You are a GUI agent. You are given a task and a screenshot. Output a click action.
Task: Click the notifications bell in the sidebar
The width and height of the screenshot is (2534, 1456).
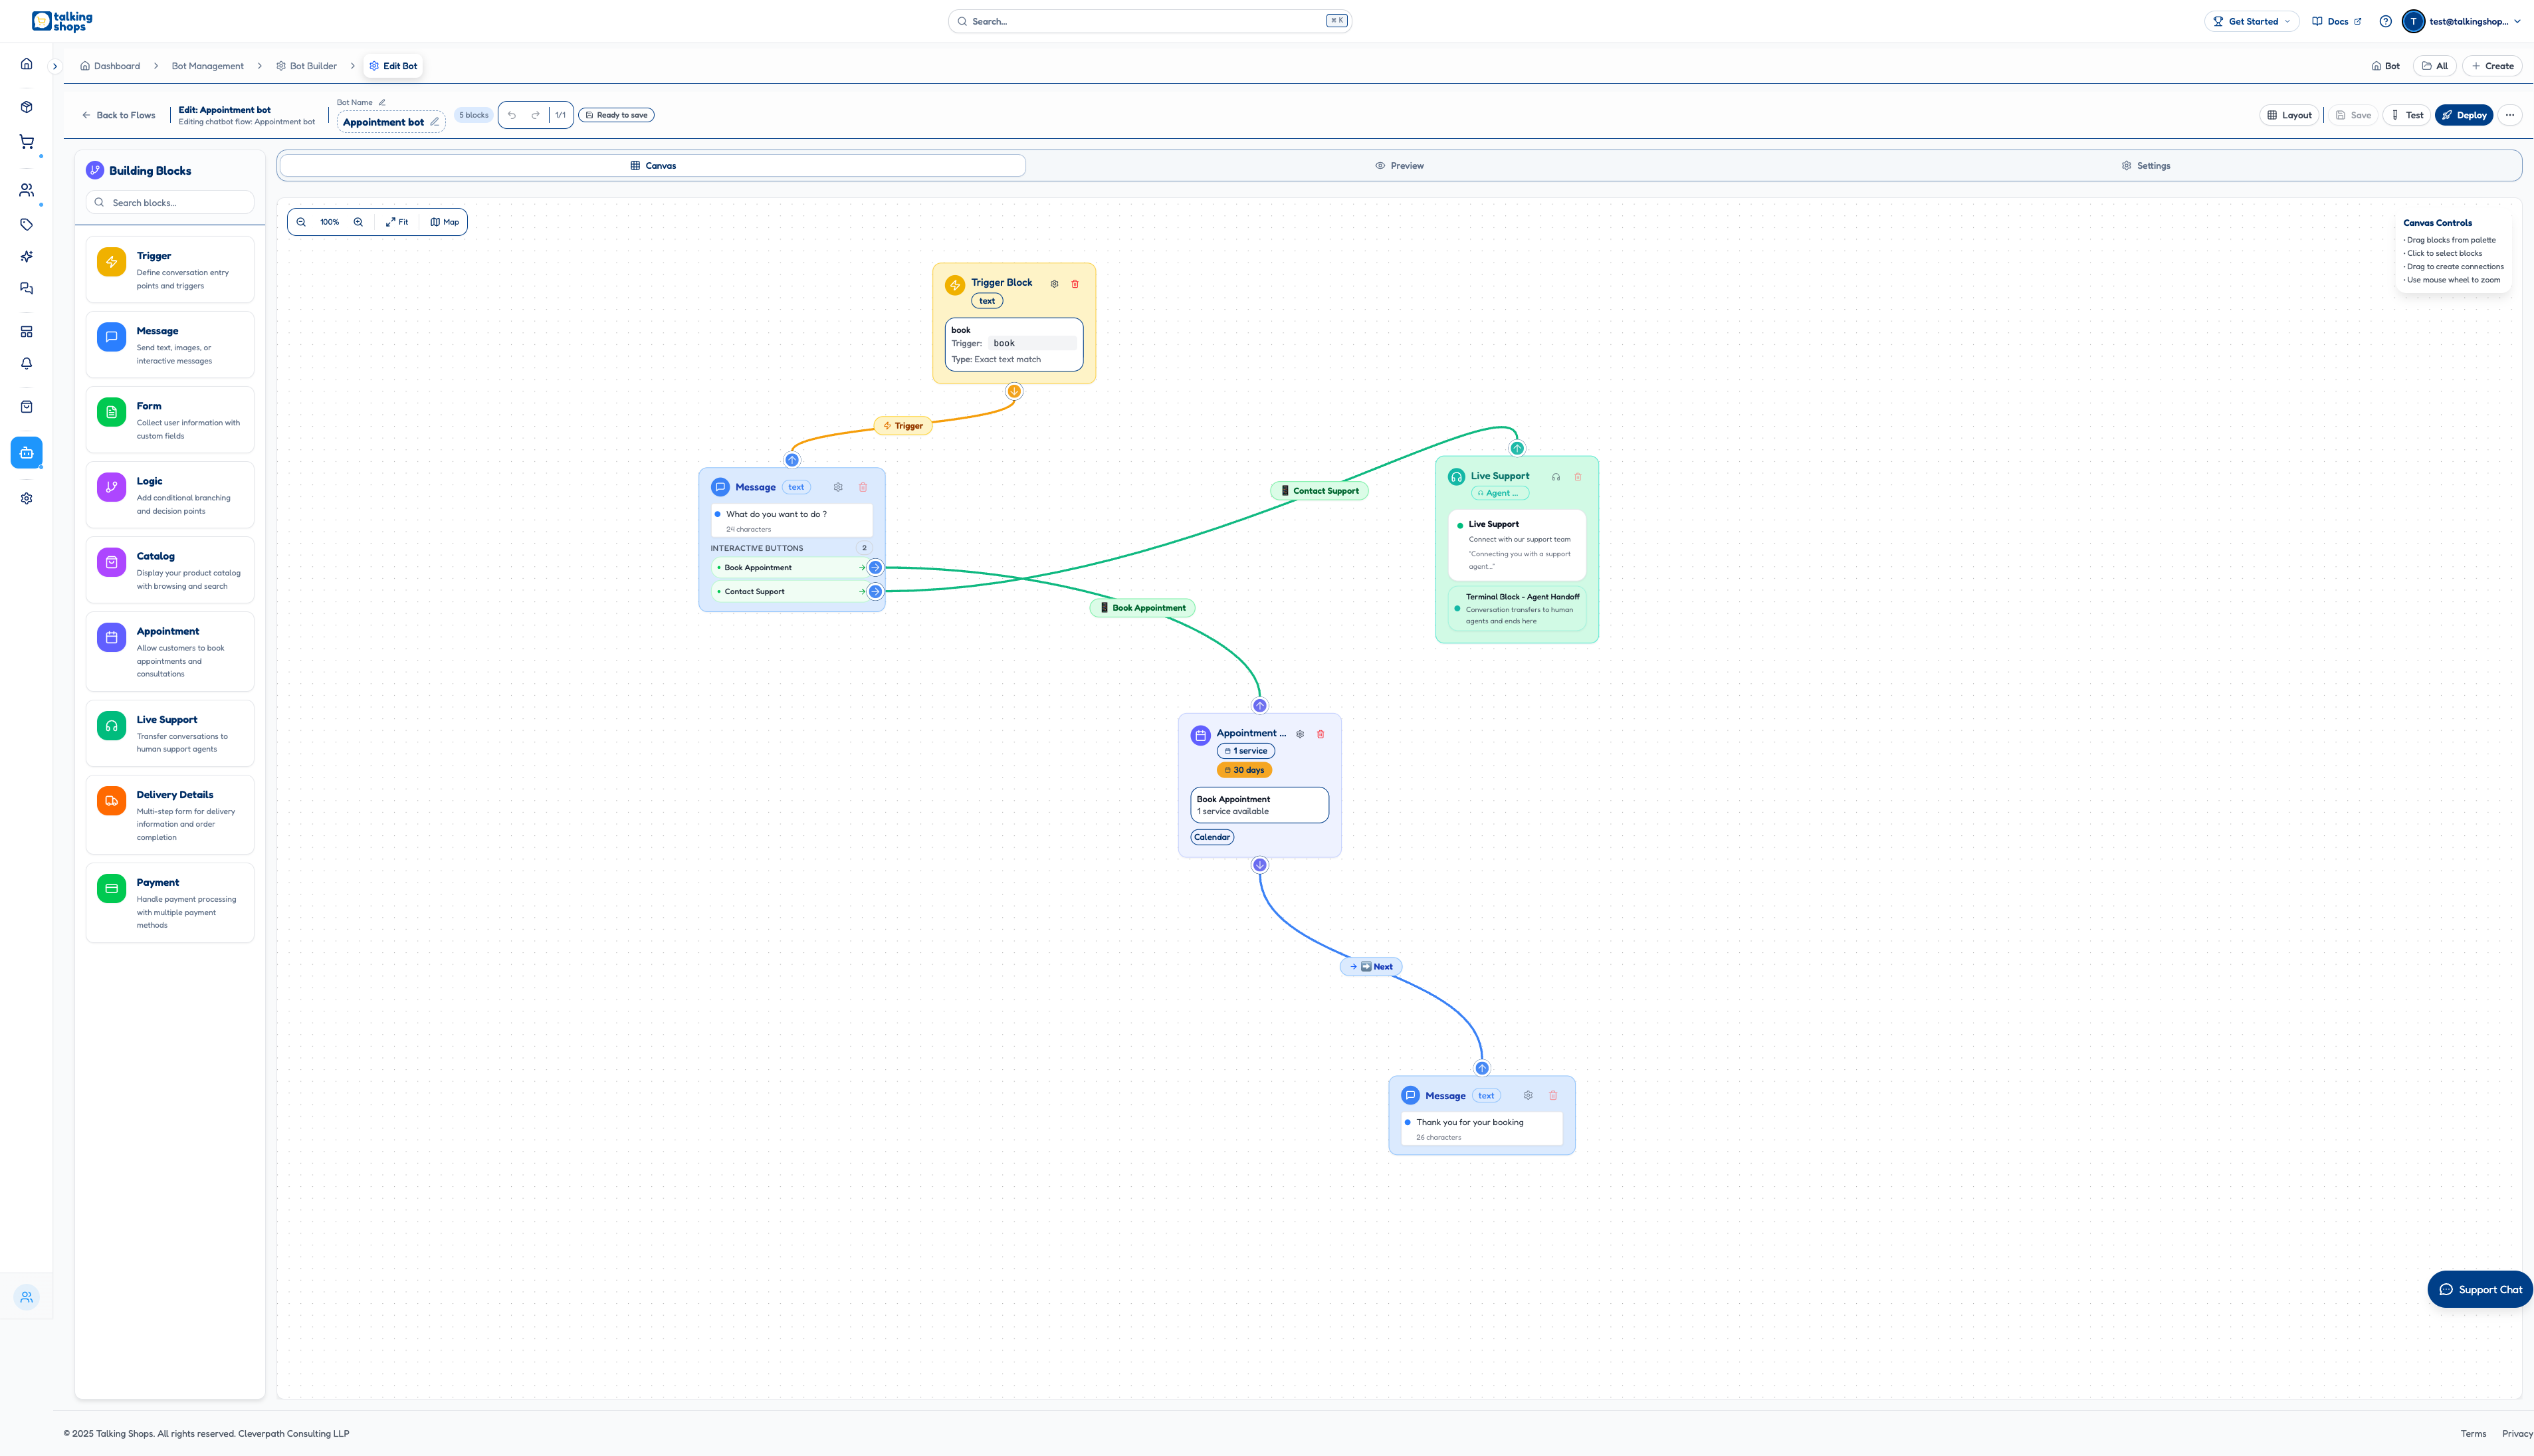coord(26,363)
